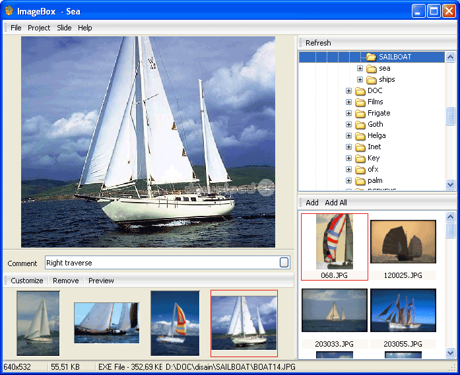Select the Goth folder icon
The width and height of the screenshot is (460, 375).
(x=360, y=125)
